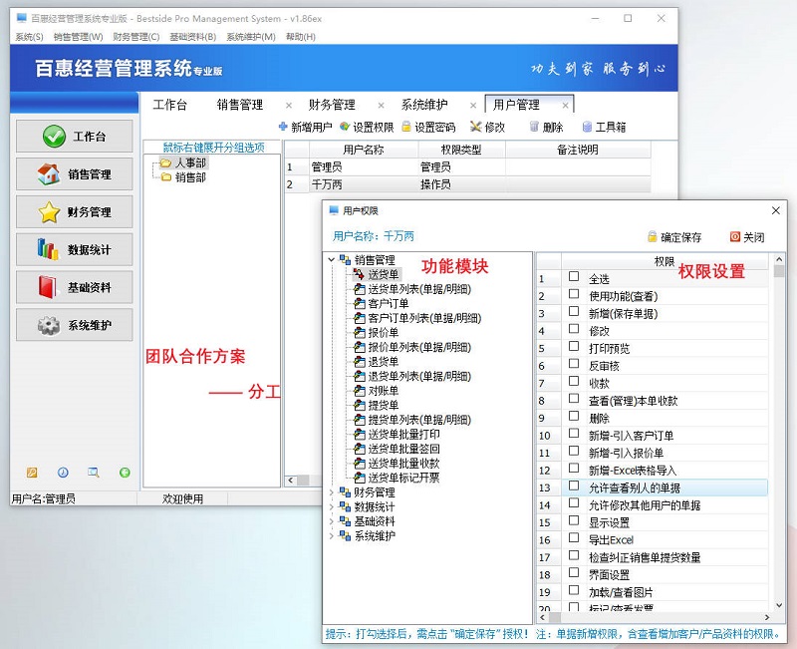Select 送货单 in the module tree

pyautogui.click(x=377, y=275)
